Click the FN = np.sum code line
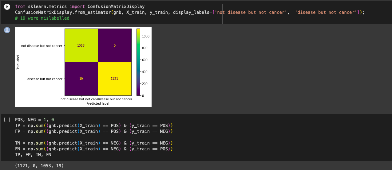 point(94,149)
